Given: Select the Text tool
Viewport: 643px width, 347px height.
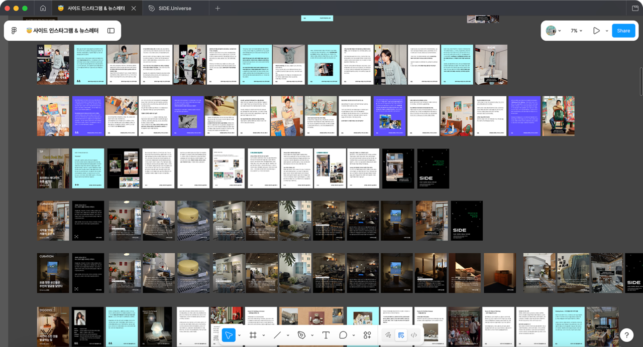Looking at the screenshot, I should click(x=326, y=335).
